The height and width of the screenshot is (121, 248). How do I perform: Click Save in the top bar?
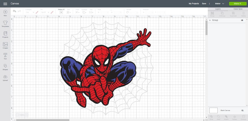click(x=204, y=4)
